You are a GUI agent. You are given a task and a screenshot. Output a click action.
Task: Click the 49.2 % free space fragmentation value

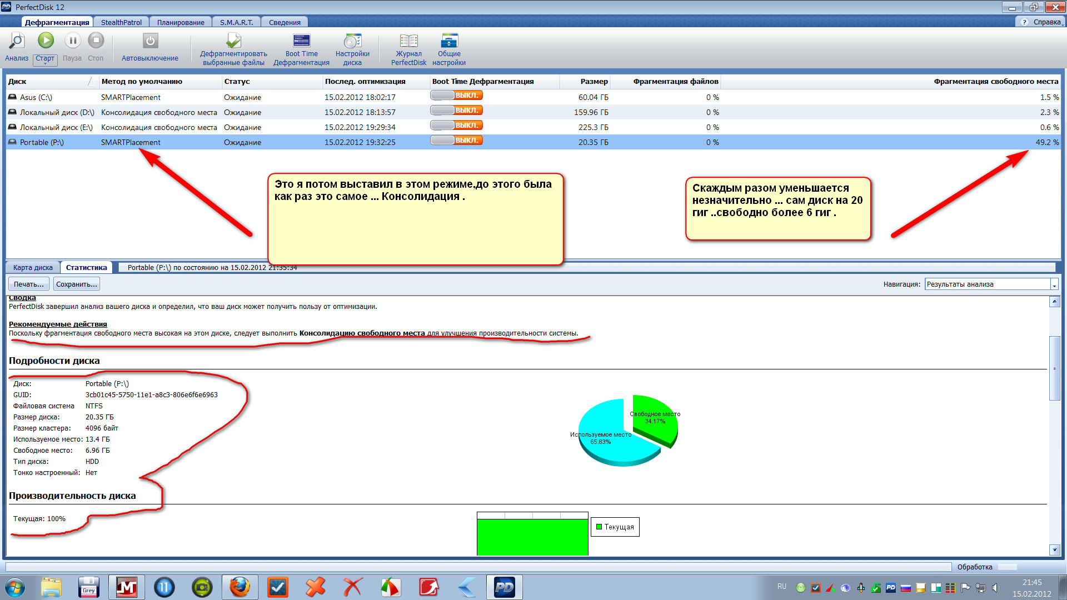pos(1047,142)
